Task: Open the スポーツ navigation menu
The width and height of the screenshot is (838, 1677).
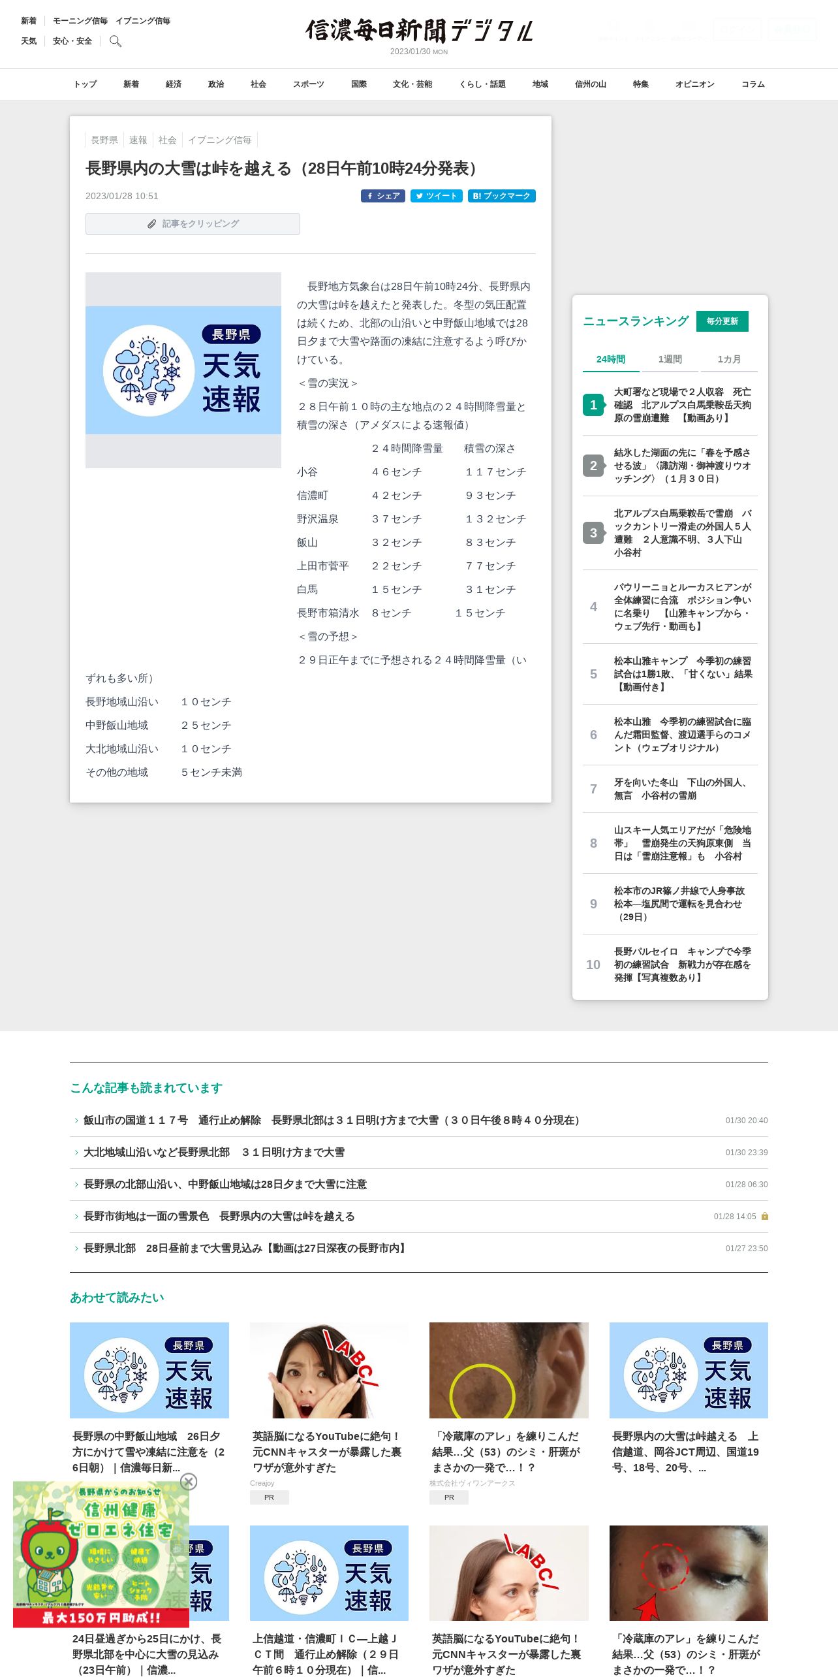Action: [x=309, y=84]
